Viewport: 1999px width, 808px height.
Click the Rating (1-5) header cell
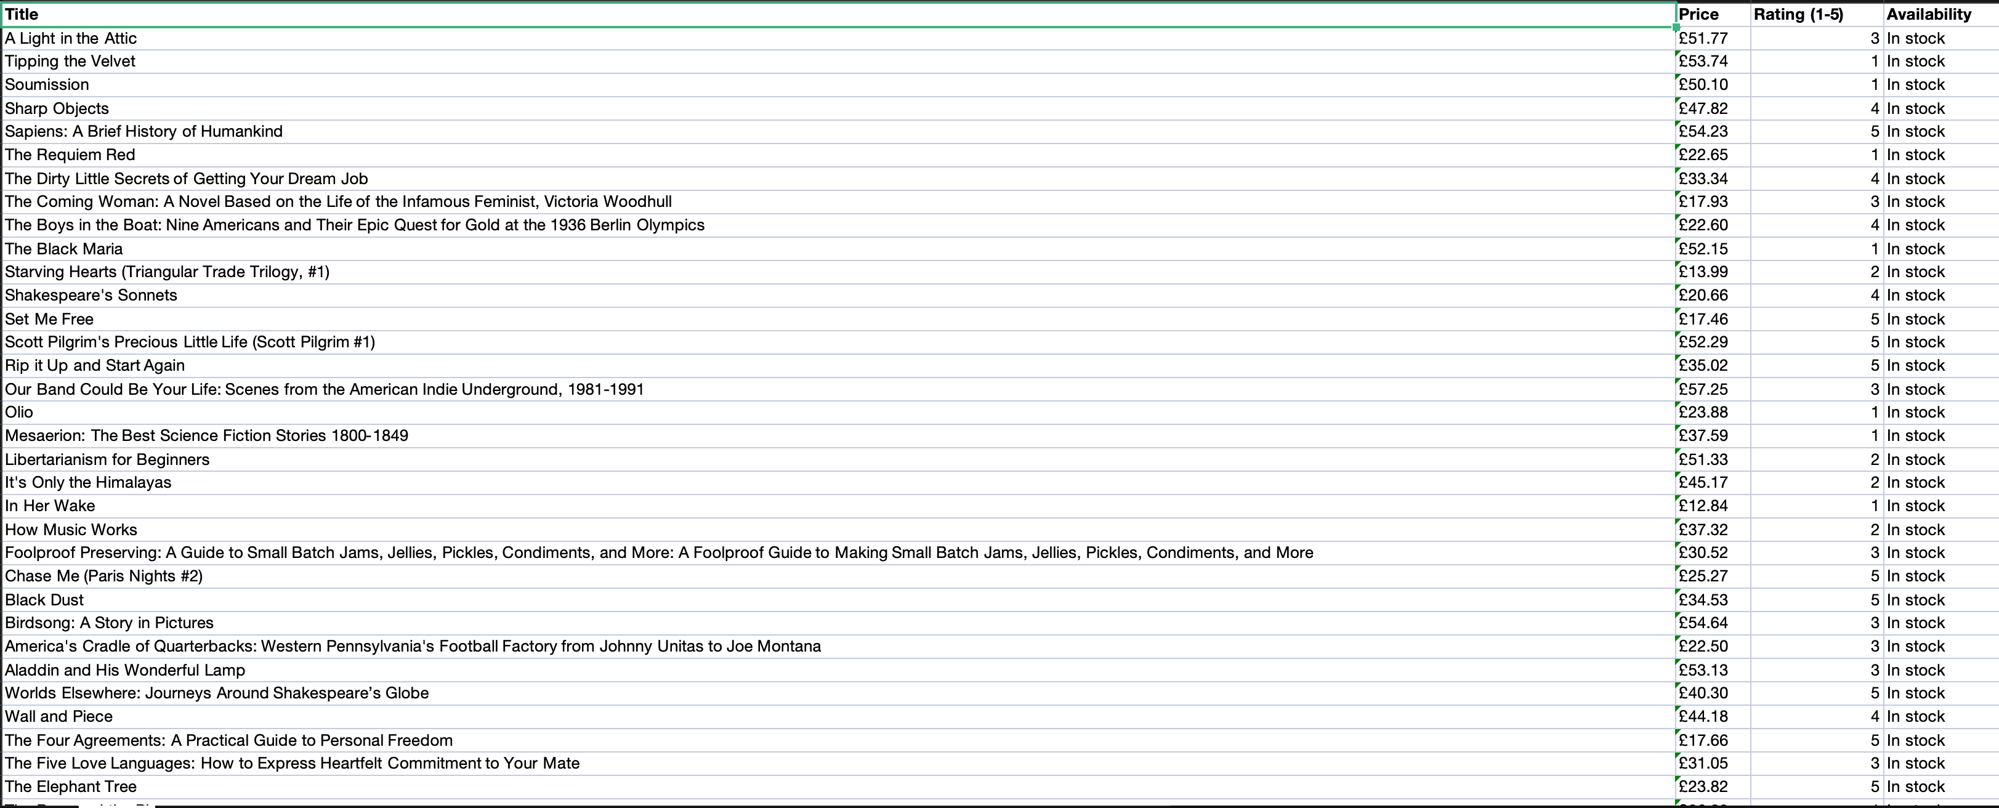[1817, 15]
